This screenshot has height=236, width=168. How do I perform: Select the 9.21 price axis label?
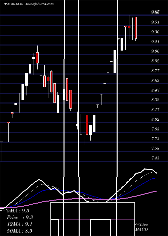[155, 42]
